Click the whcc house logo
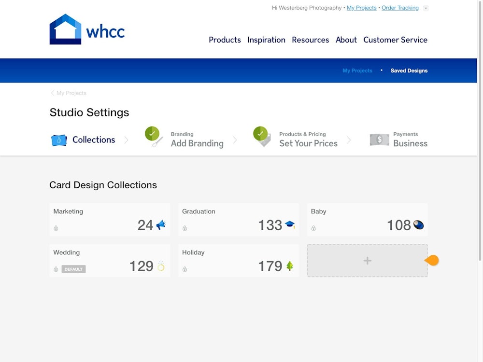This screenshot has height=362, width=483. point(65,29)
